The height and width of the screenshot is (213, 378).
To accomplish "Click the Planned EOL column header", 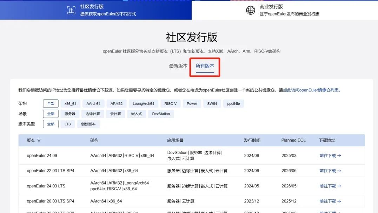I will point(293,140).
